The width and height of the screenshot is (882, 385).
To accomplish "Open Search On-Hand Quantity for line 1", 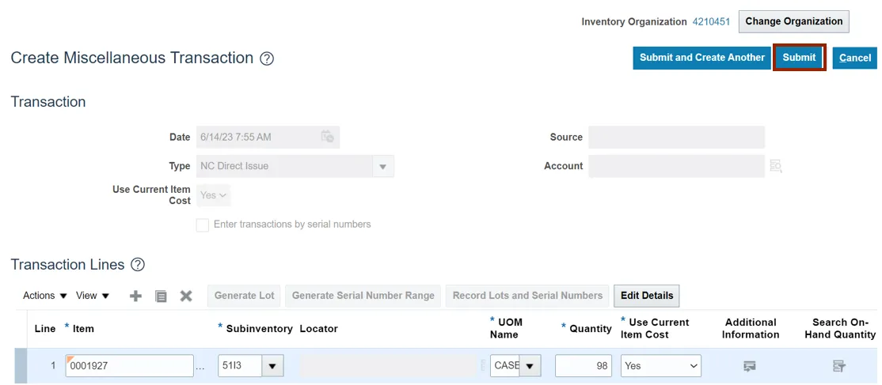I will 839,366.
